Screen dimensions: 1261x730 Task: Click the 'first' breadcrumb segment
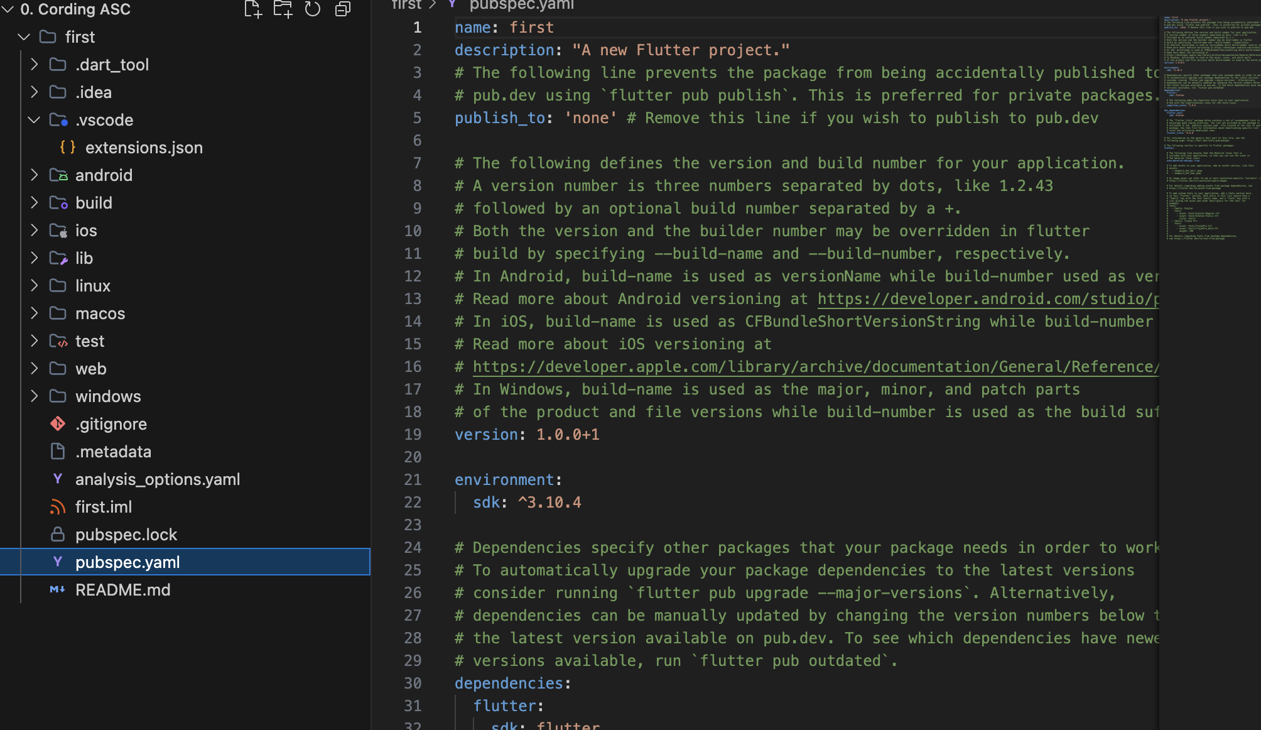pyautogui.click(x=406, y=5)
